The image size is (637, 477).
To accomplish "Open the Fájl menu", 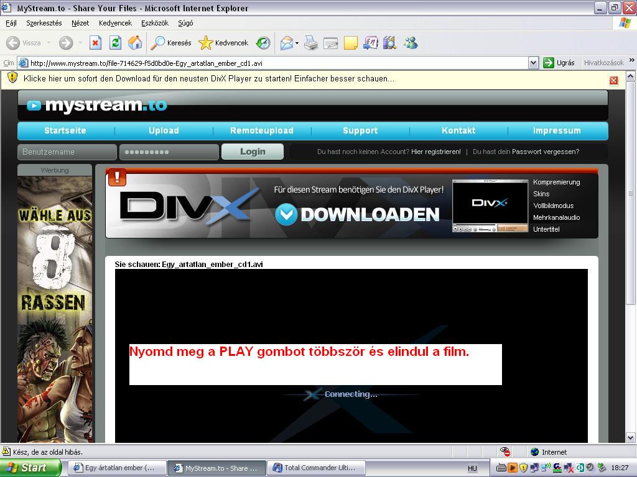I will coord(11,23).
